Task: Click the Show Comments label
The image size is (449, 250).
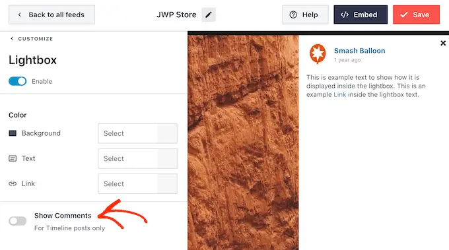Action: pyautogui.click(x=63, y=216)
